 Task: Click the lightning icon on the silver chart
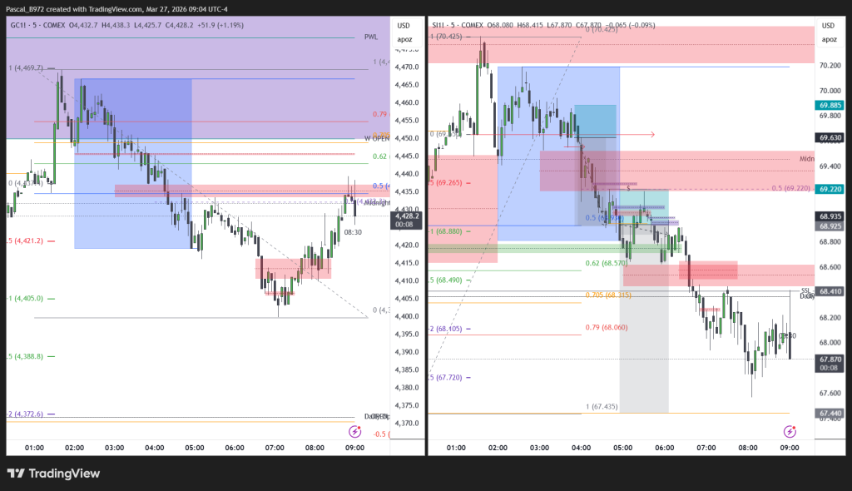point(790,431)
